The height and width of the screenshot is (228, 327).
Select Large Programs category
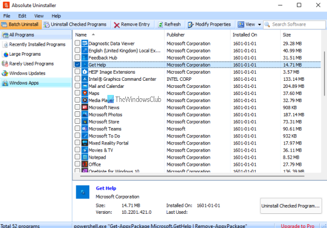pyautogui.click(x=36, y=54)
